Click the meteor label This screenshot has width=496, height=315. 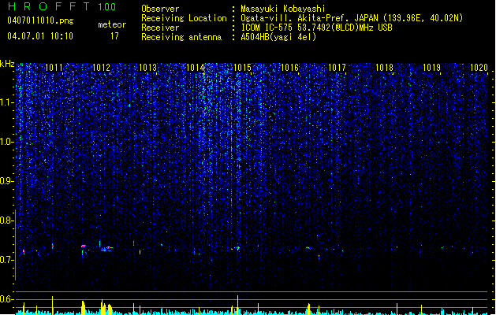click(x=112, y=24)
